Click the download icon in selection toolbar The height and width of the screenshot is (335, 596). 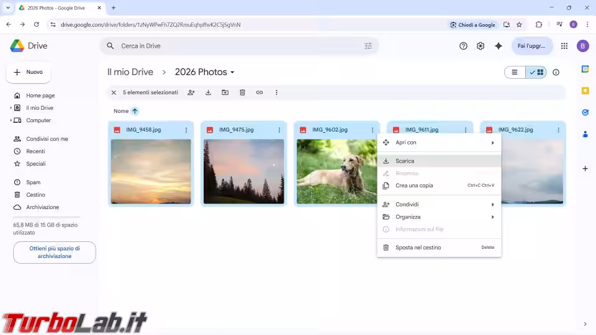click(208, 92)
